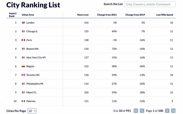Click the Canadian flag icon beside Toronto ON

[x=23, y=75]
